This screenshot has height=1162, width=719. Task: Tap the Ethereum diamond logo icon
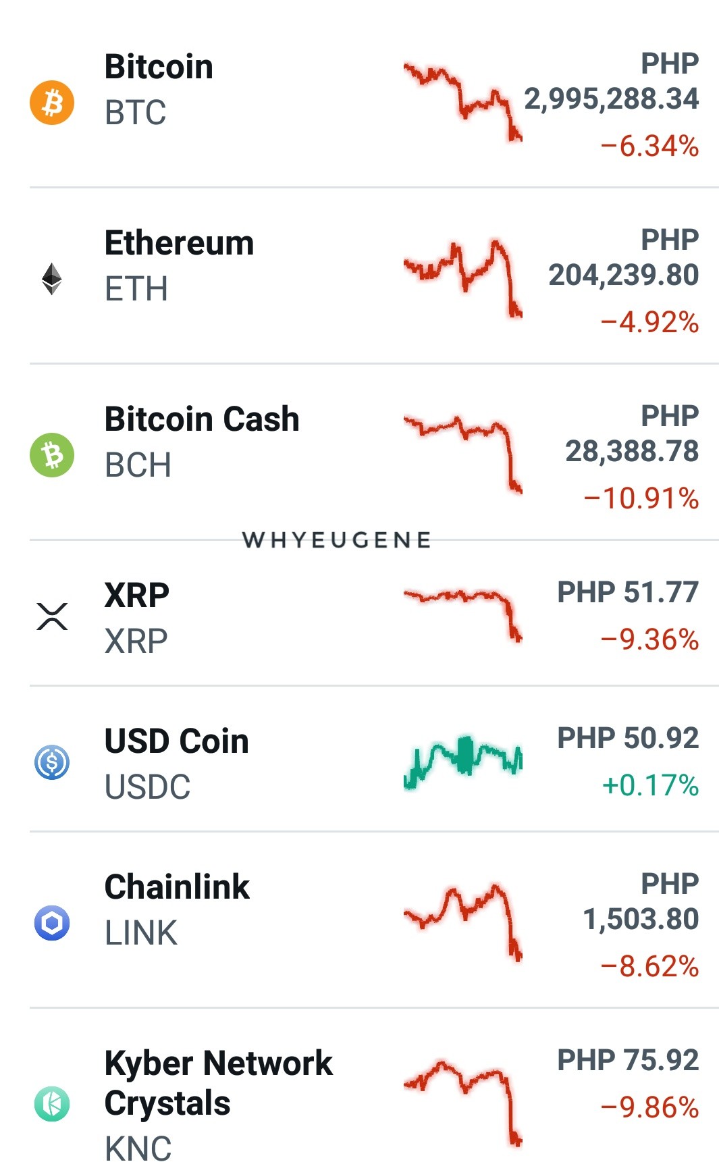click(x=52, y=279)
